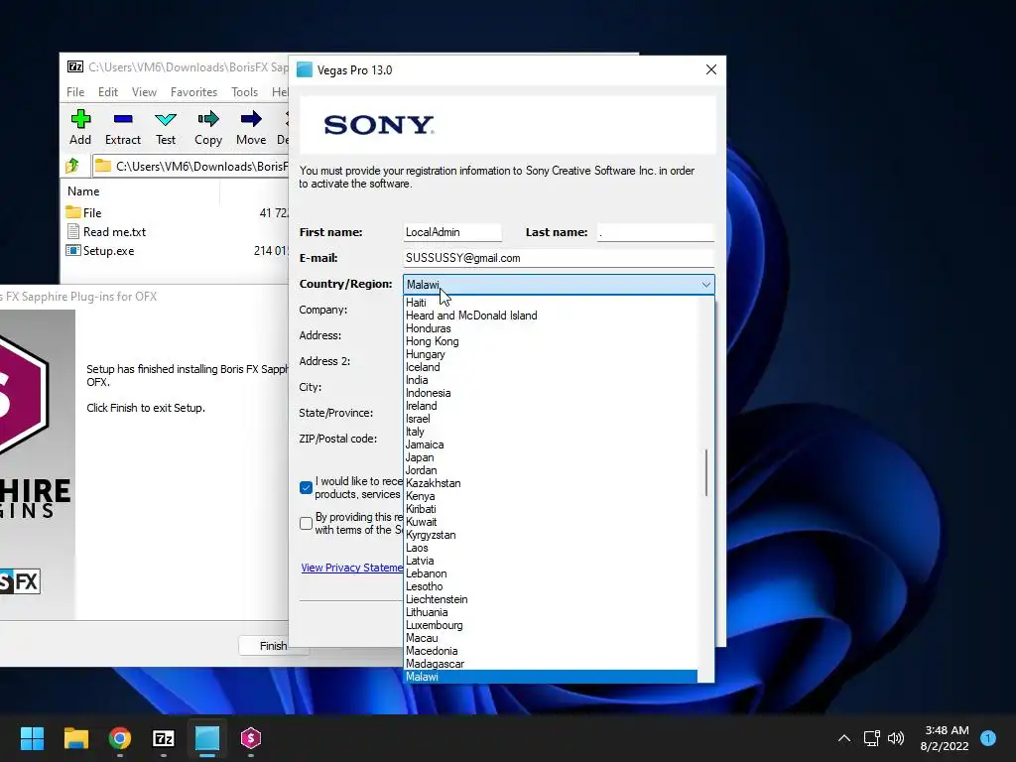Image resolution: width=1016 pixels, height=762 pixels.
Task: Switch to 7-Zip on the taskbar
Action: 164,738
